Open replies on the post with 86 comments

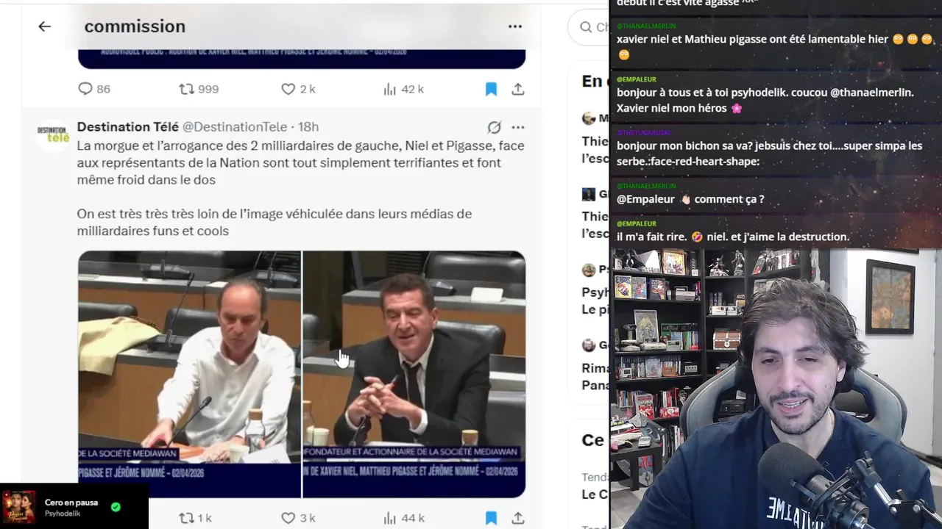pos(94,89)
